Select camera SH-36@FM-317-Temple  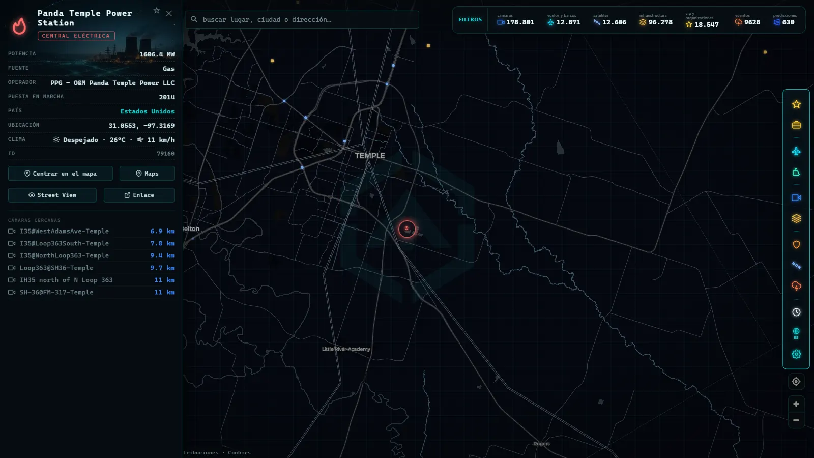click(x=91, y=292)
